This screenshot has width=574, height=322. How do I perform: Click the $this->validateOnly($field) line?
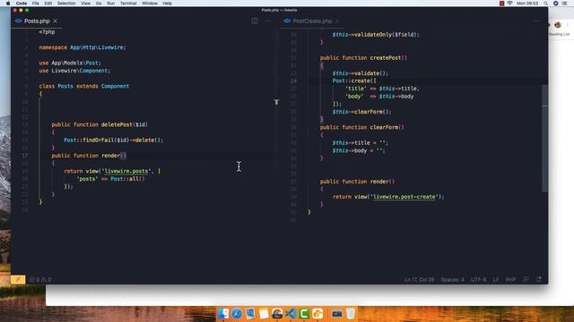point(376,35)
